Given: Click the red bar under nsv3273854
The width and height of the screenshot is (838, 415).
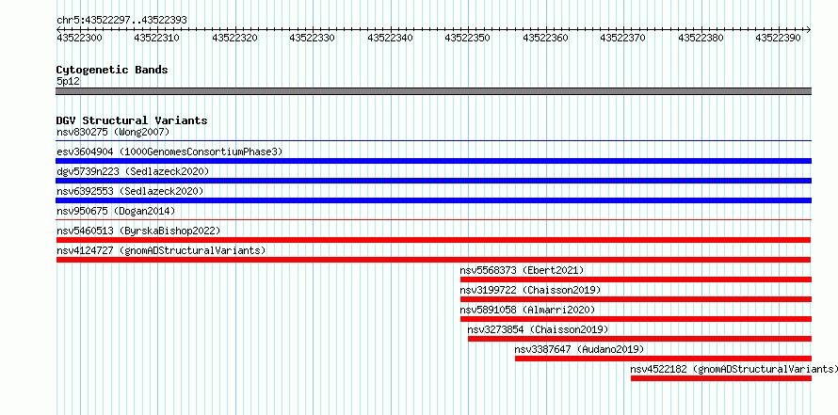Looking at the screenshot, I should tap(639, 339).
